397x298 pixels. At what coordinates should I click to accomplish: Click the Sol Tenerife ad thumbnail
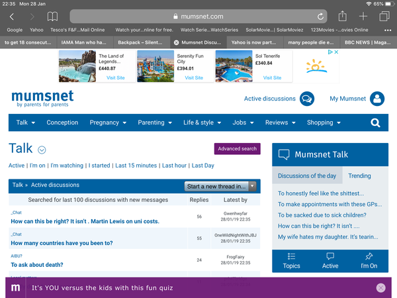click(234, 66)
